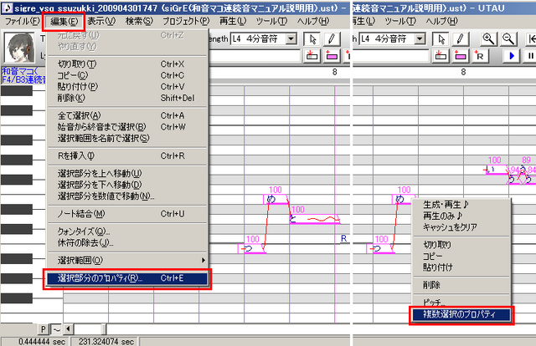Click the zoom out magnifier icon
Screen dimensions: 536x346
pyautogui.click(x=508, y=39)
